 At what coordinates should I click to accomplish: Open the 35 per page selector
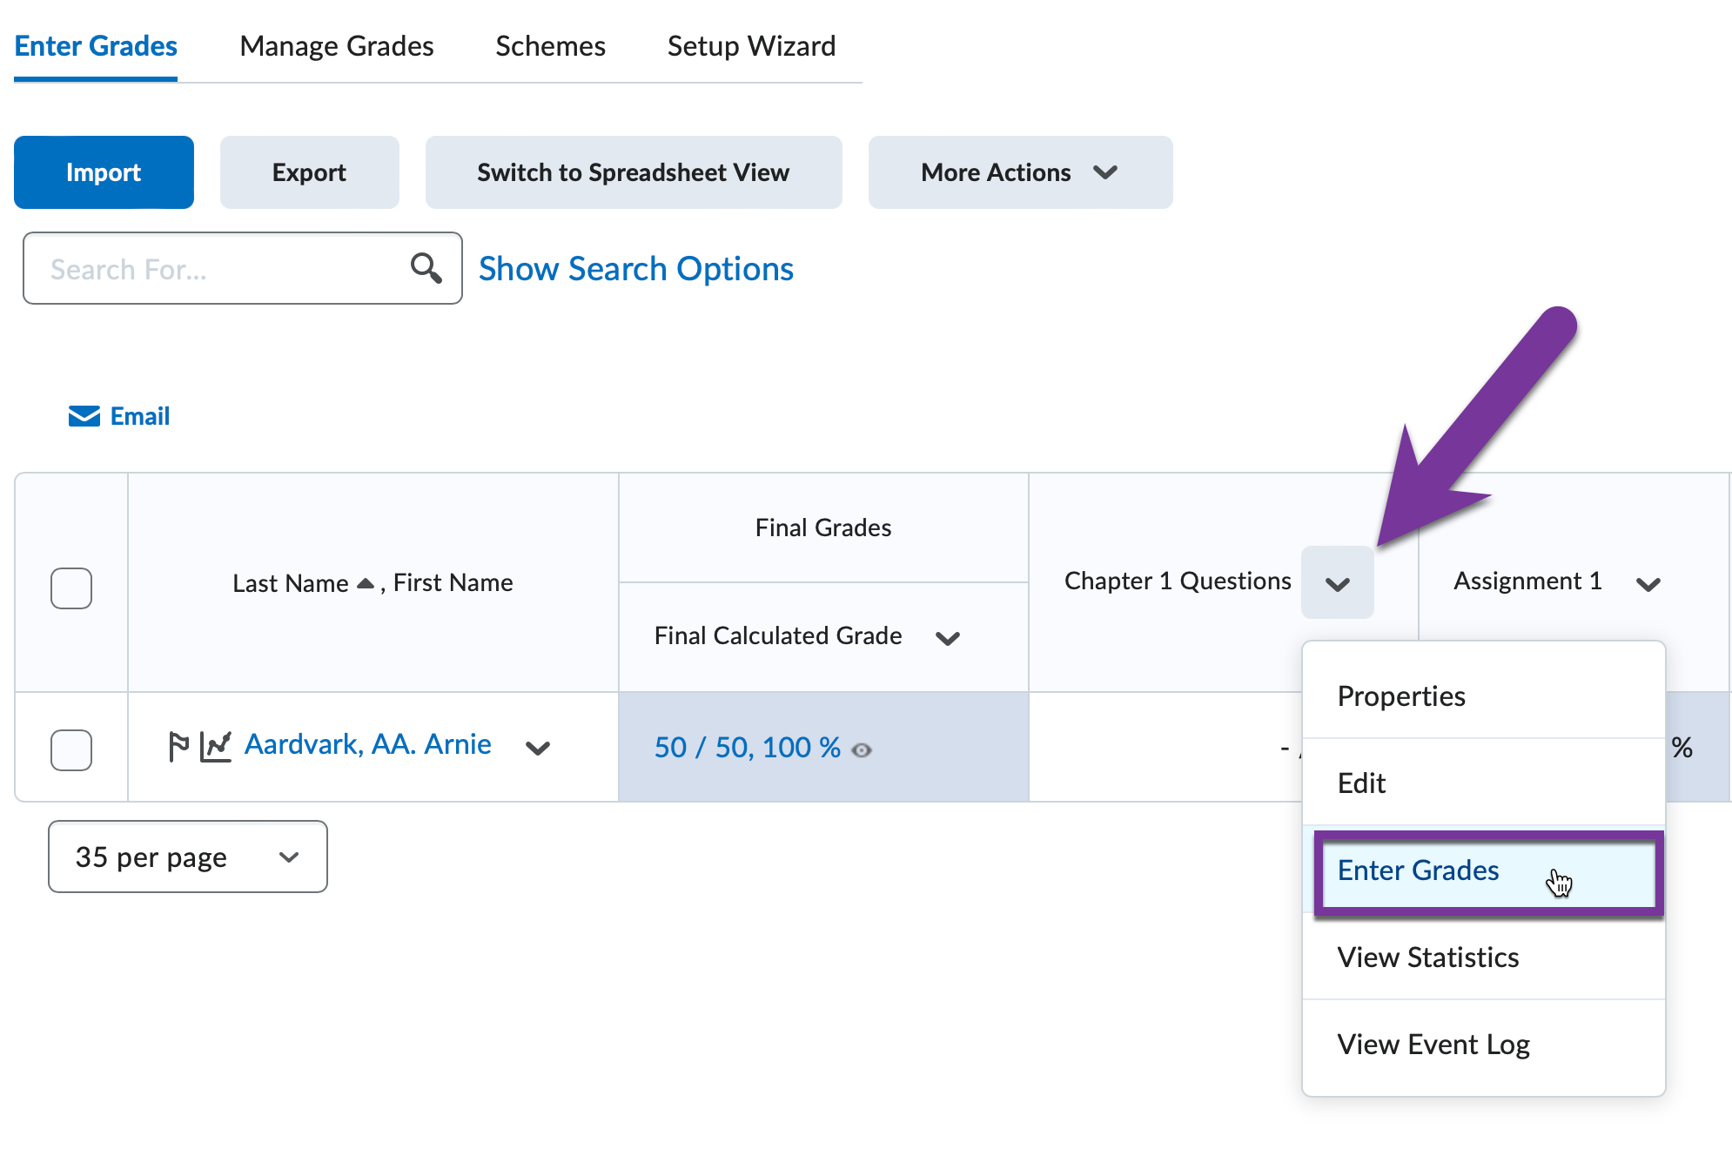pos(187,857)
